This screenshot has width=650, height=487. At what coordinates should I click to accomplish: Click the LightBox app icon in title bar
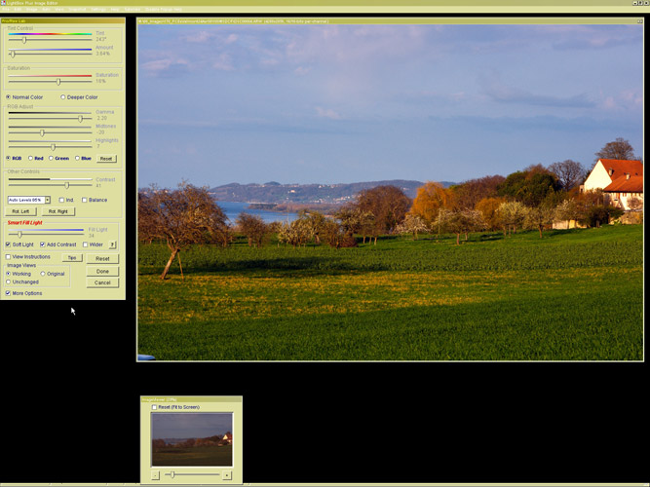[x=4, y=3]
